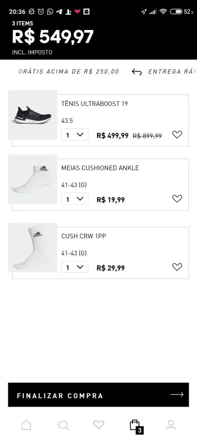The width and height of the screenshot is (197, 439).
Task: Expand quantity selector for Meias Cushioned Ankle
Action: [x=75, y=199]
